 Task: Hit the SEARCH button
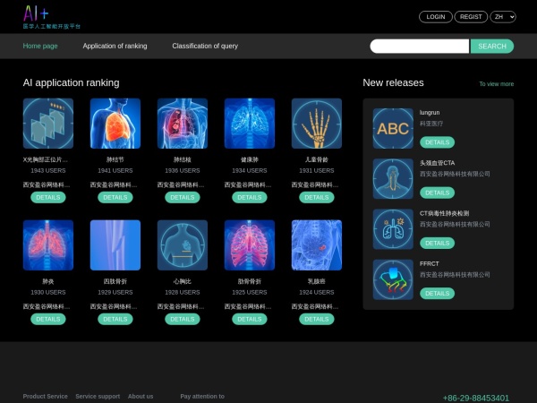(492, 47)
